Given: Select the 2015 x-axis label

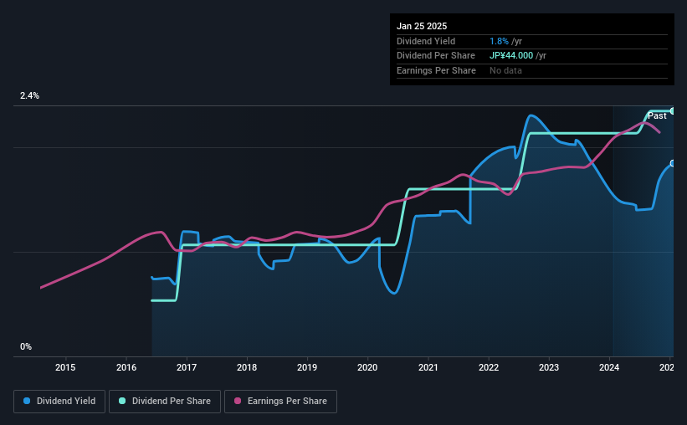Looking at the screenshot, I should tap(65, 367).
